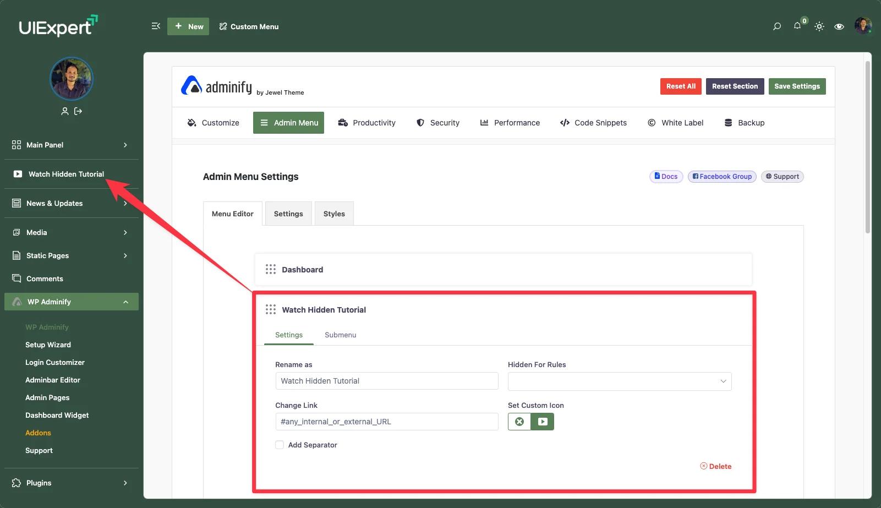Click the page vertical scrollbar
Screen dimensions: 881x508
click(868, 148)
